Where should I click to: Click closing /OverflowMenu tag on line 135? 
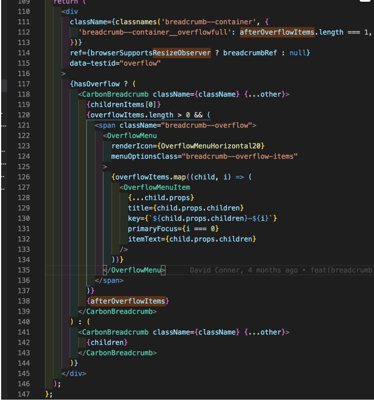(x=134, y=270)
